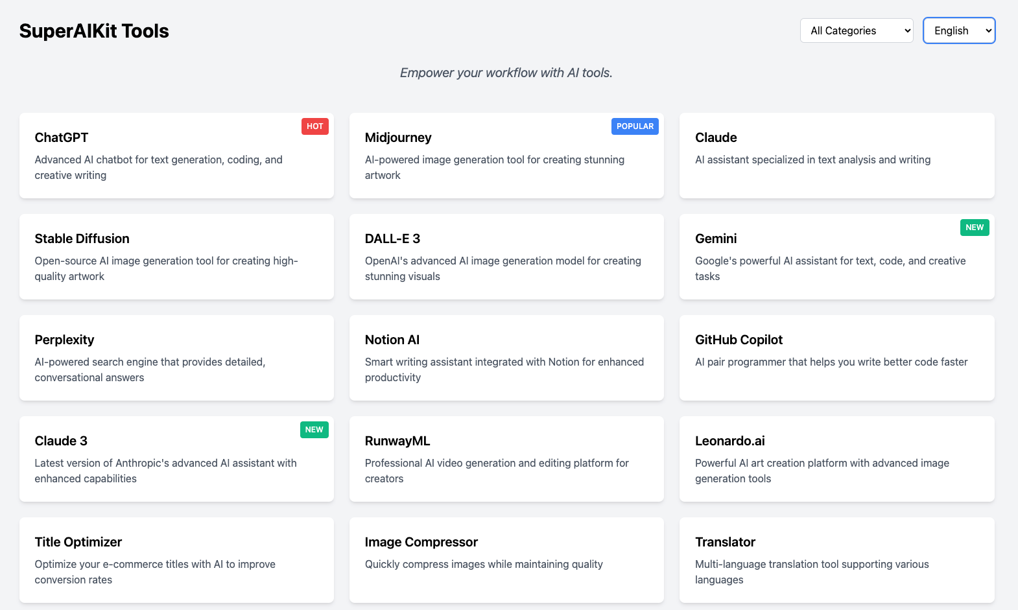Click the SuperAIKit Tools page title
The image size is (1018, 610).
click(x=94, y=31)
